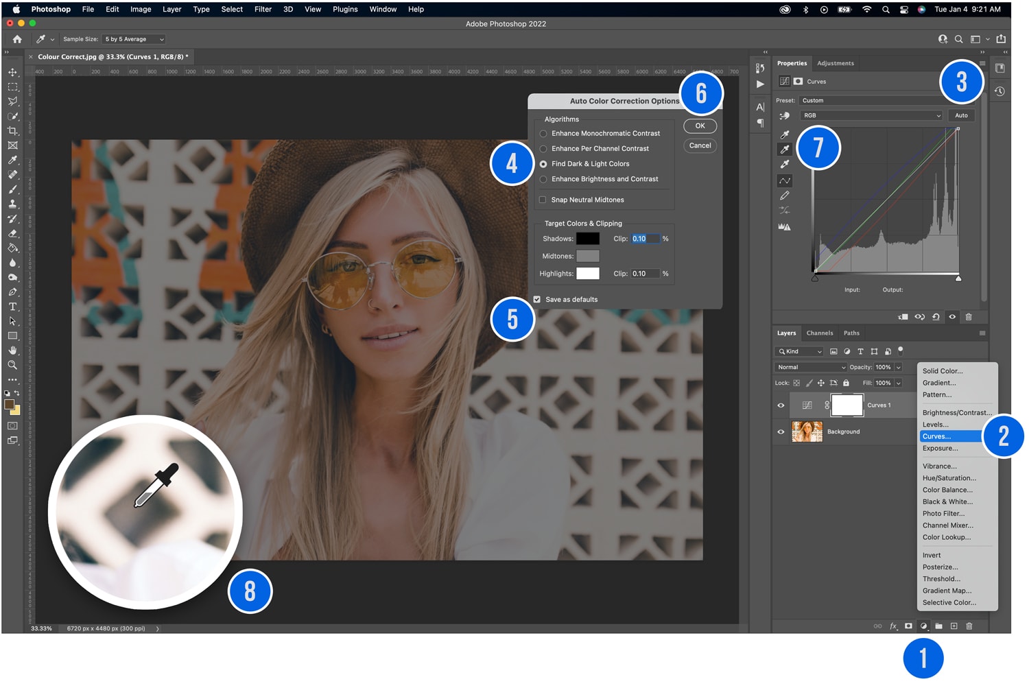Image resolution: width=1029 pixels, height=699 pixels.
Task: Click the OK button
Action: 699,126
